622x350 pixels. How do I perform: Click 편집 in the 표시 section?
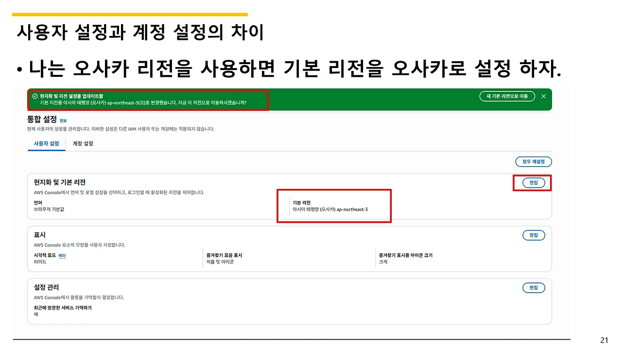point(533,235)
